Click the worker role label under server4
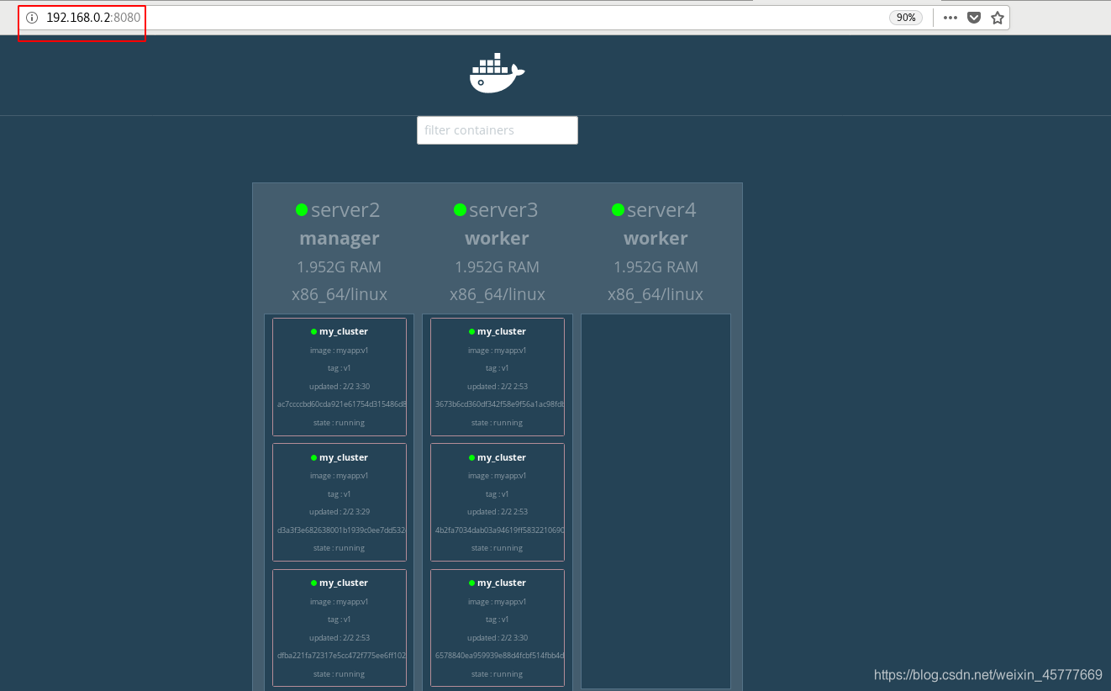 (656, 239)
